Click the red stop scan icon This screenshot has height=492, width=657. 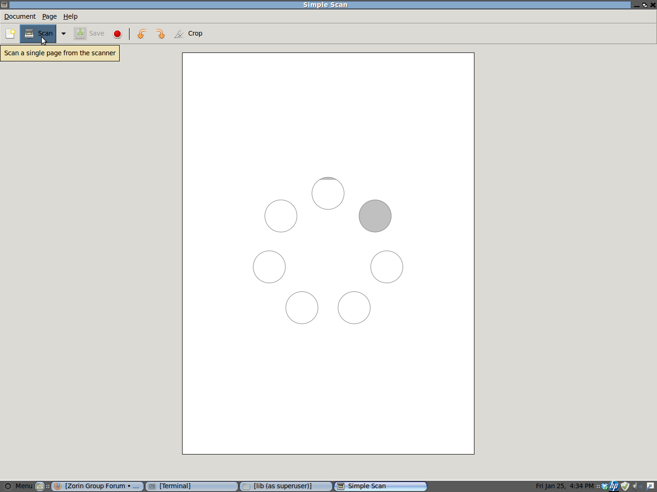[117, 34]
